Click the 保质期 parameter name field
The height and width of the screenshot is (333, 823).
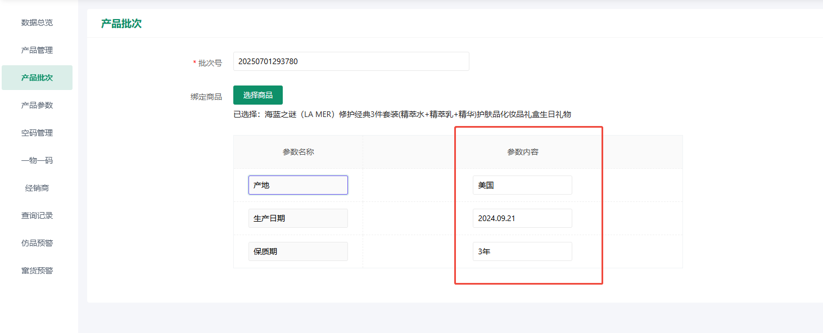(298, 251)
